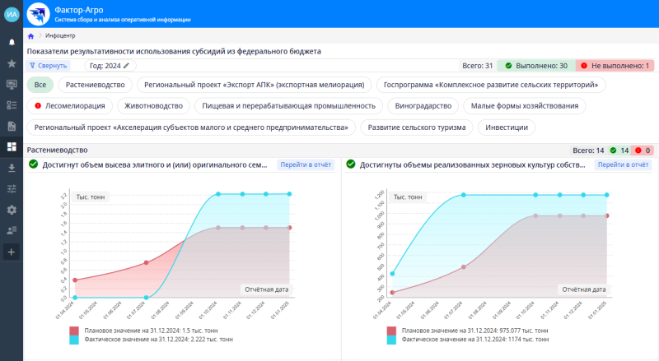Click green checkmark of first chart title
Viewport: 659px width, 361px height.
click(33, 164)
